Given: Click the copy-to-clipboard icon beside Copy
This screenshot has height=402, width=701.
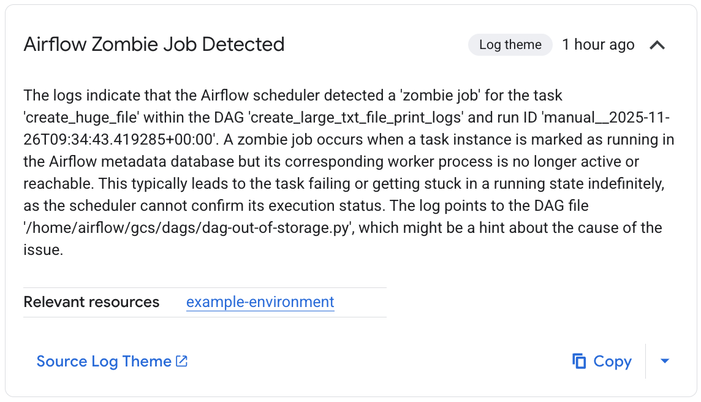Looking at the screenshot, I should pyautogui.click(x=579, y=362).
